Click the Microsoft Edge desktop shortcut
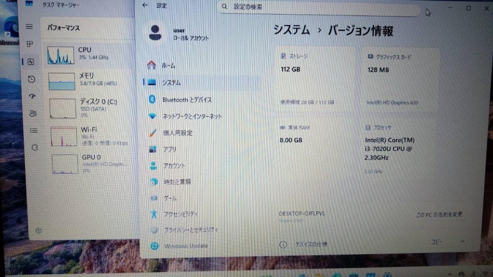493x277 pixels. tap(10, 31)
